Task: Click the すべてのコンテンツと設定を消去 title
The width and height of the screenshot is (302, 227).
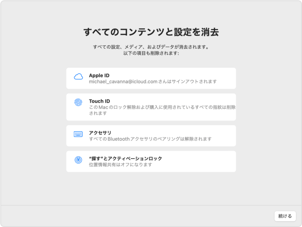Action: coord(151,31)
